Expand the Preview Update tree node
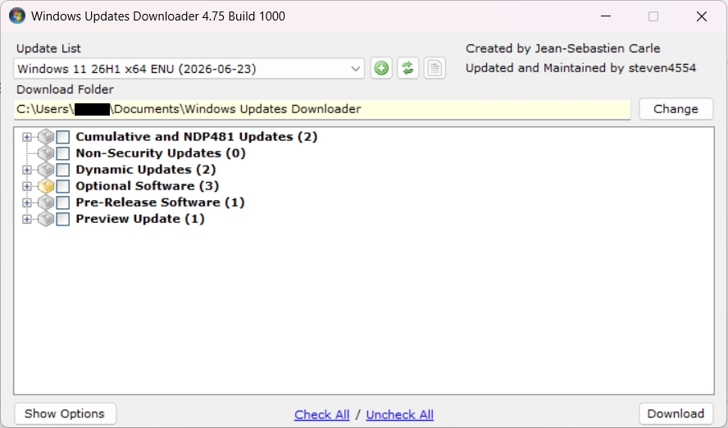Viewport: 728px width, 428px height. click(x=27, y=219)
